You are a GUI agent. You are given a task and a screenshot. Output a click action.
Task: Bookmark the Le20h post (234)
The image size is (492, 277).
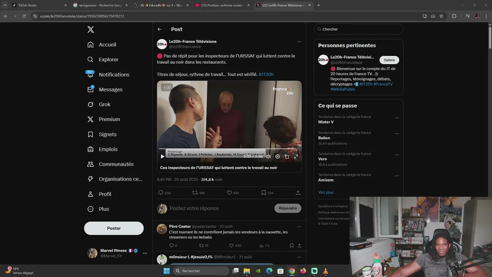[267, 193]
